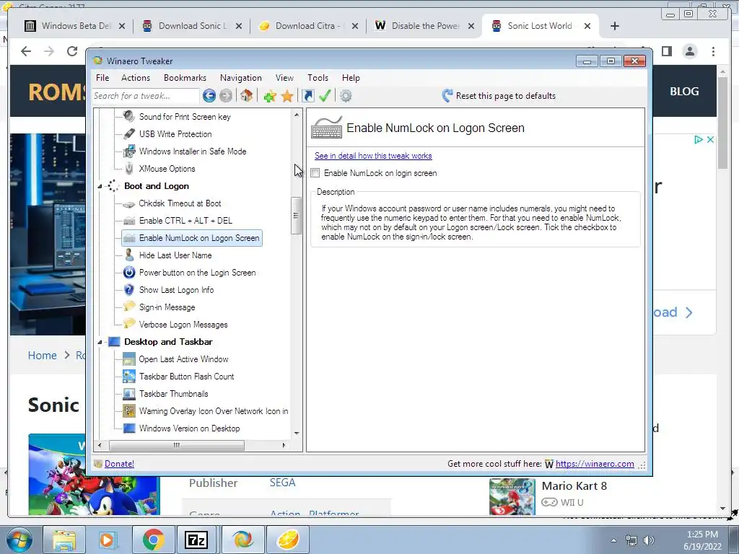739x554 pixels.
Task: Click the SEGA publisher link on the webpage
Action: 282,483
